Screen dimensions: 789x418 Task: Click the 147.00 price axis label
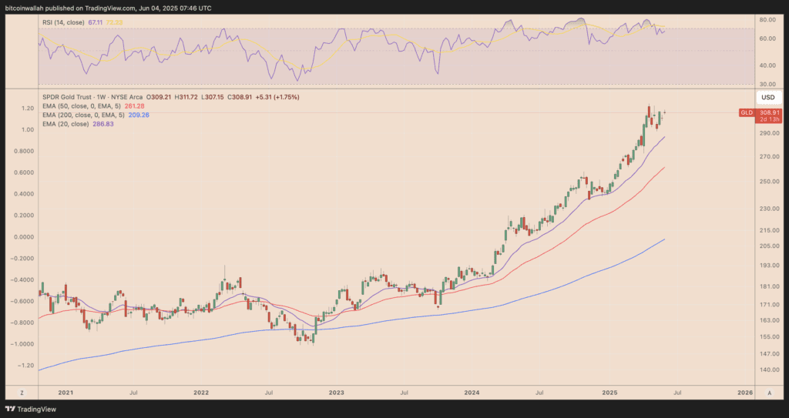770,354
